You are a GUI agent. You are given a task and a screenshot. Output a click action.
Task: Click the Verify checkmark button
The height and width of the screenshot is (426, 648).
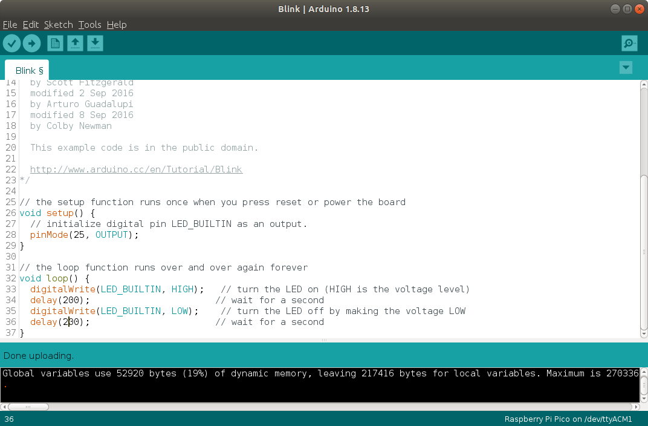coord(11,44)
